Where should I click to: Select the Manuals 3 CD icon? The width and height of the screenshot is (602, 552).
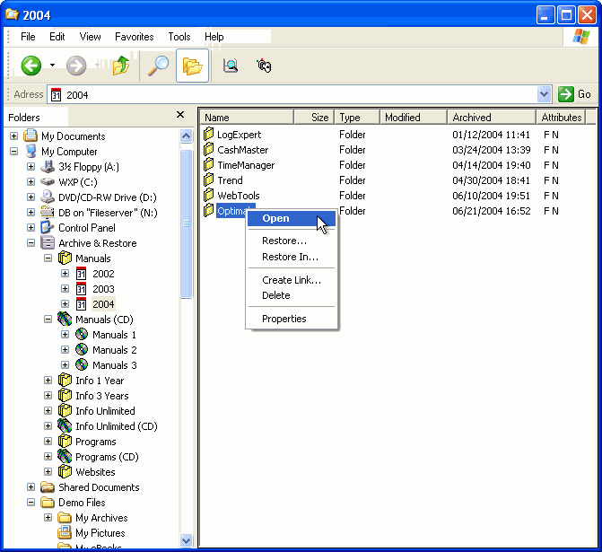click(82, 365)
